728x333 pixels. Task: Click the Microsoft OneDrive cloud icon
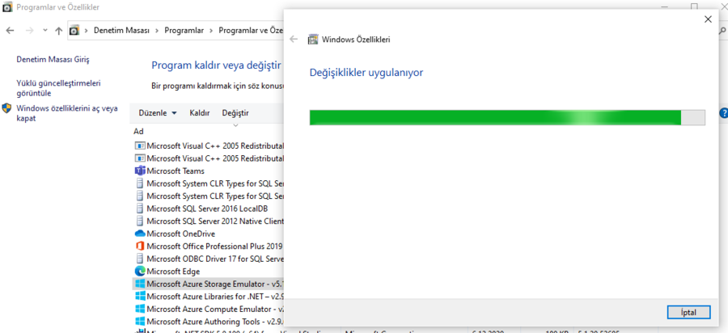click(x=139, y=234)
